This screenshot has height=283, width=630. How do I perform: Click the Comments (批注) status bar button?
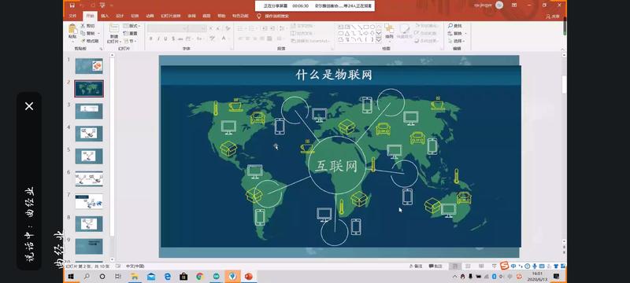click(x=435, y=266)
